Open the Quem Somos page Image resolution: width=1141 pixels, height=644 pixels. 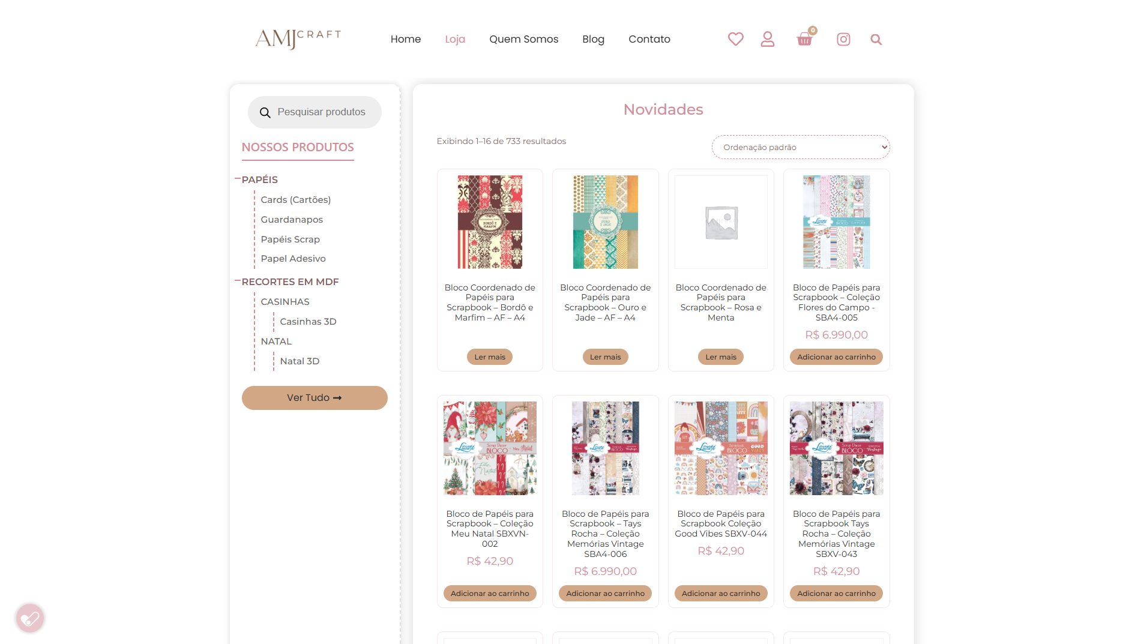pyautogui.click(x=523, y=39)
